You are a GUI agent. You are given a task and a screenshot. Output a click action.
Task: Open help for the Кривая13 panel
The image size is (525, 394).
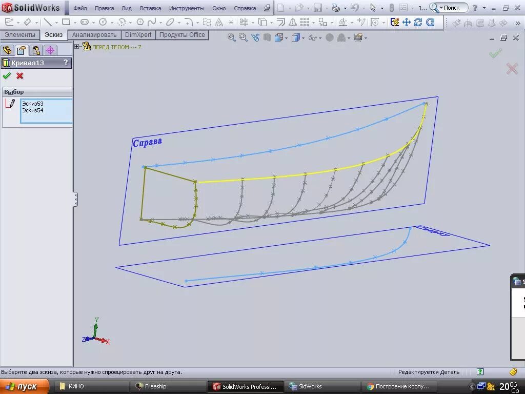(66, 62)
